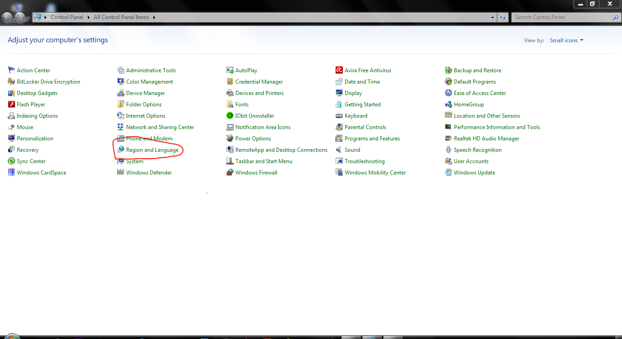622x339 pixels.
Task: Open RemoteApp and Desktop Connections link
Action: (x=281, y=150)
